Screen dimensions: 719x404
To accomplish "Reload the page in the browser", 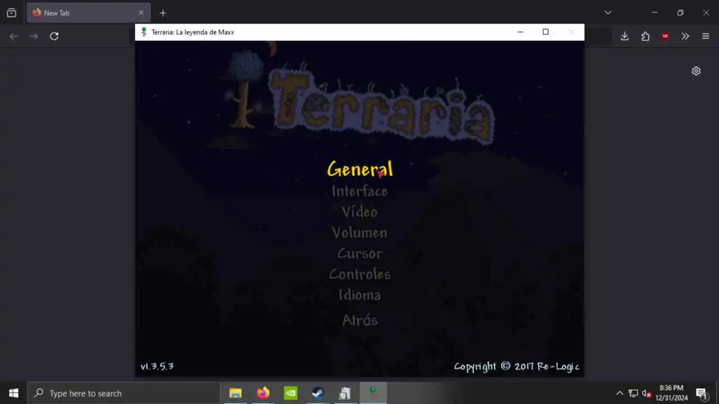I will click(54, 36).
